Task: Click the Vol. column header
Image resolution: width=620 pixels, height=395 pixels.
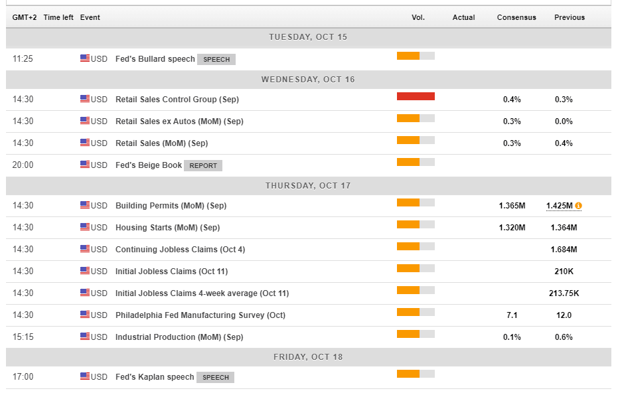Action: (418, 17)
